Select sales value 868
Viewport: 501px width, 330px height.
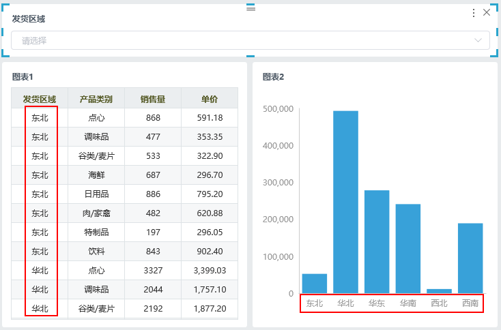coord(153,118)
